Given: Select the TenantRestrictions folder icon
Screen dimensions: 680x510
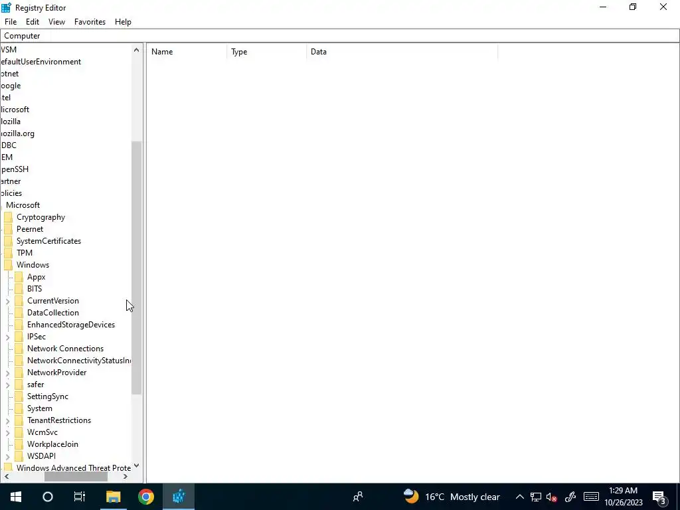Looking at the screenshot, I should [x=19, y=420].
